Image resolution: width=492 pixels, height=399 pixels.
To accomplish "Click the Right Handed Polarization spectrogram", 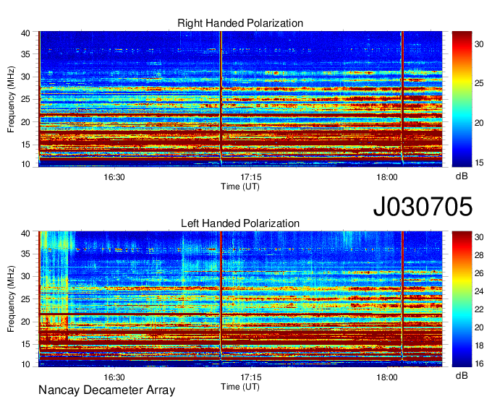I will (x=240, y=99).
